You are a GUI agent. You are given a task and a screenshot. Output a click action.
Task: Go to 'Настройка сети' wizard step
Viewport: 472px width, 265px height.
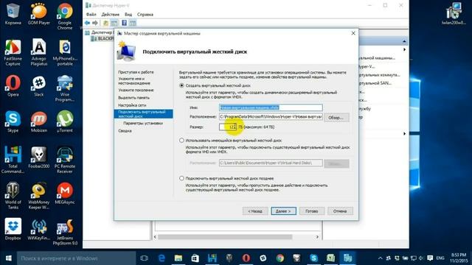click(132, 105)
